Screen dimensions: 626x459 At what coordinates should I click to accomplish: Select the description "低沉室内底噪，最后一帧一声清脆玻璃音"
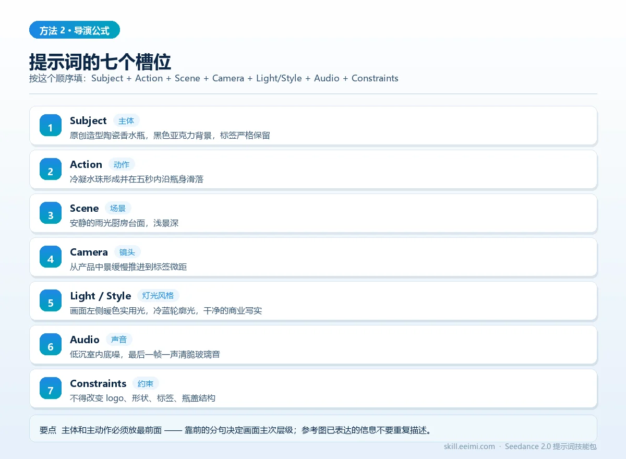point(145,355)
